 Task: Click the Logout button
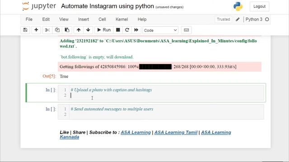tap(259, 6)
